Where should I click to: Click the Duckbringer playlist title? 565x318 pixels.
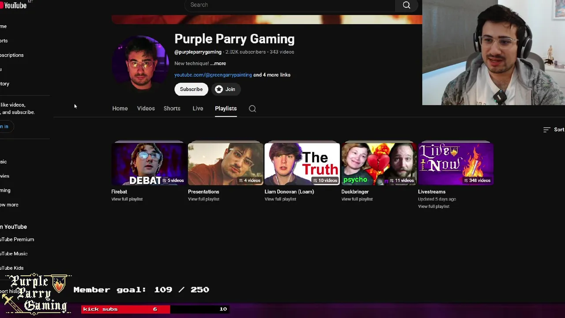pyautogui.click(x=355, y=192)
